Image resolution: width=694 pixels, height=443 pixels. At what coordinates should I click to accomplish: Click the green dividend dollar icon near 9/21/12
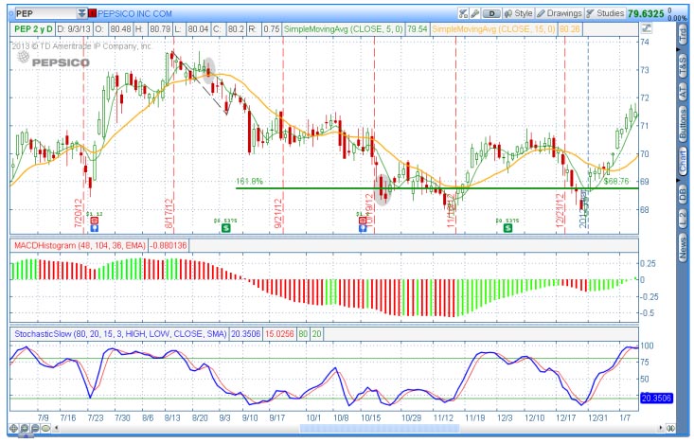click(225, 227)
